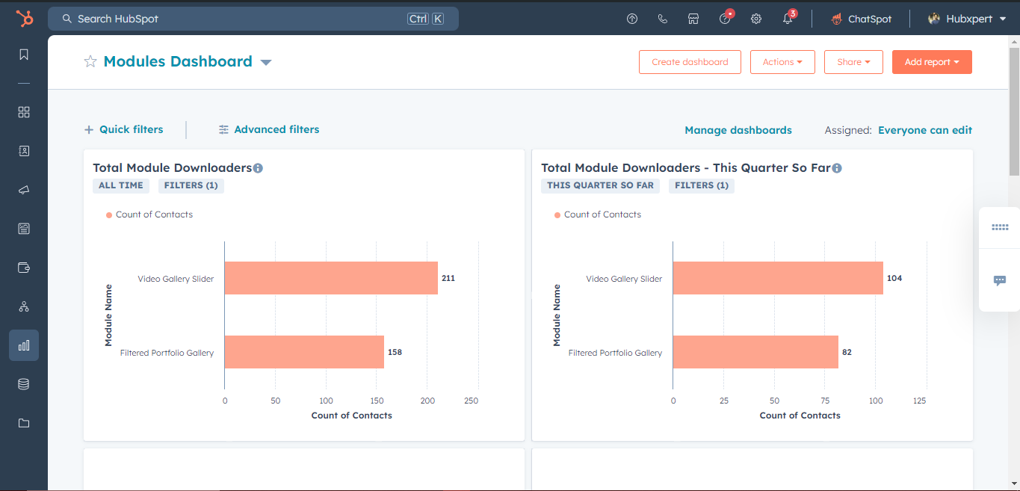
Task: Favorite the Modules Dashboard with star
Action: [x=90, y=62]
